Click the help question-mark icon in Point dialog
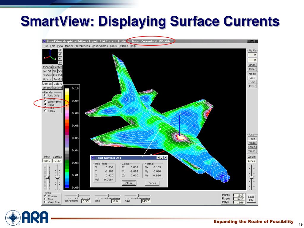304x228 pixels. pyautogui.click(x=158, y=158)
